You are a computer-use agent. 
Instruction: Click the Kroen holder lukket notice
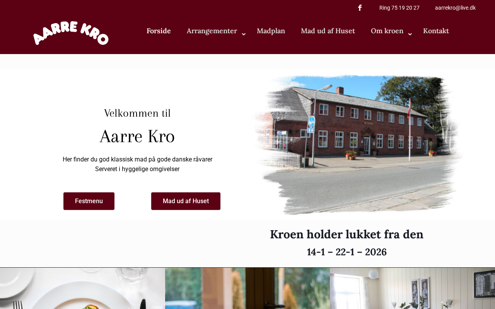347,243
